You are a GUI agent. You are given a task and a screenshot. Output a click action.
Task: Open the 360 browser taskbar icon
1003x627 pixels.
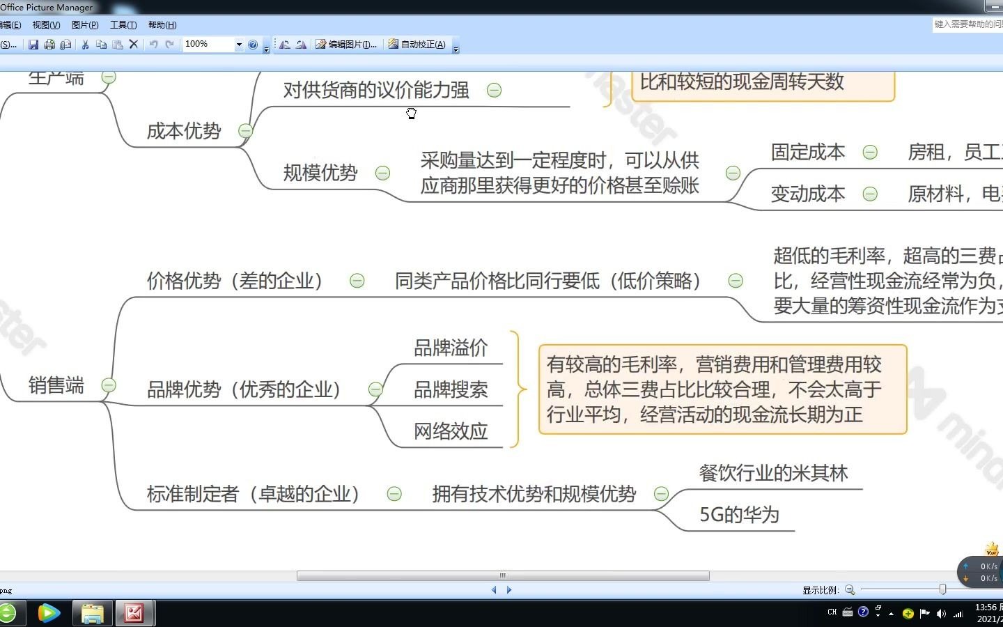pyautogui.click(x=7, y=613)
